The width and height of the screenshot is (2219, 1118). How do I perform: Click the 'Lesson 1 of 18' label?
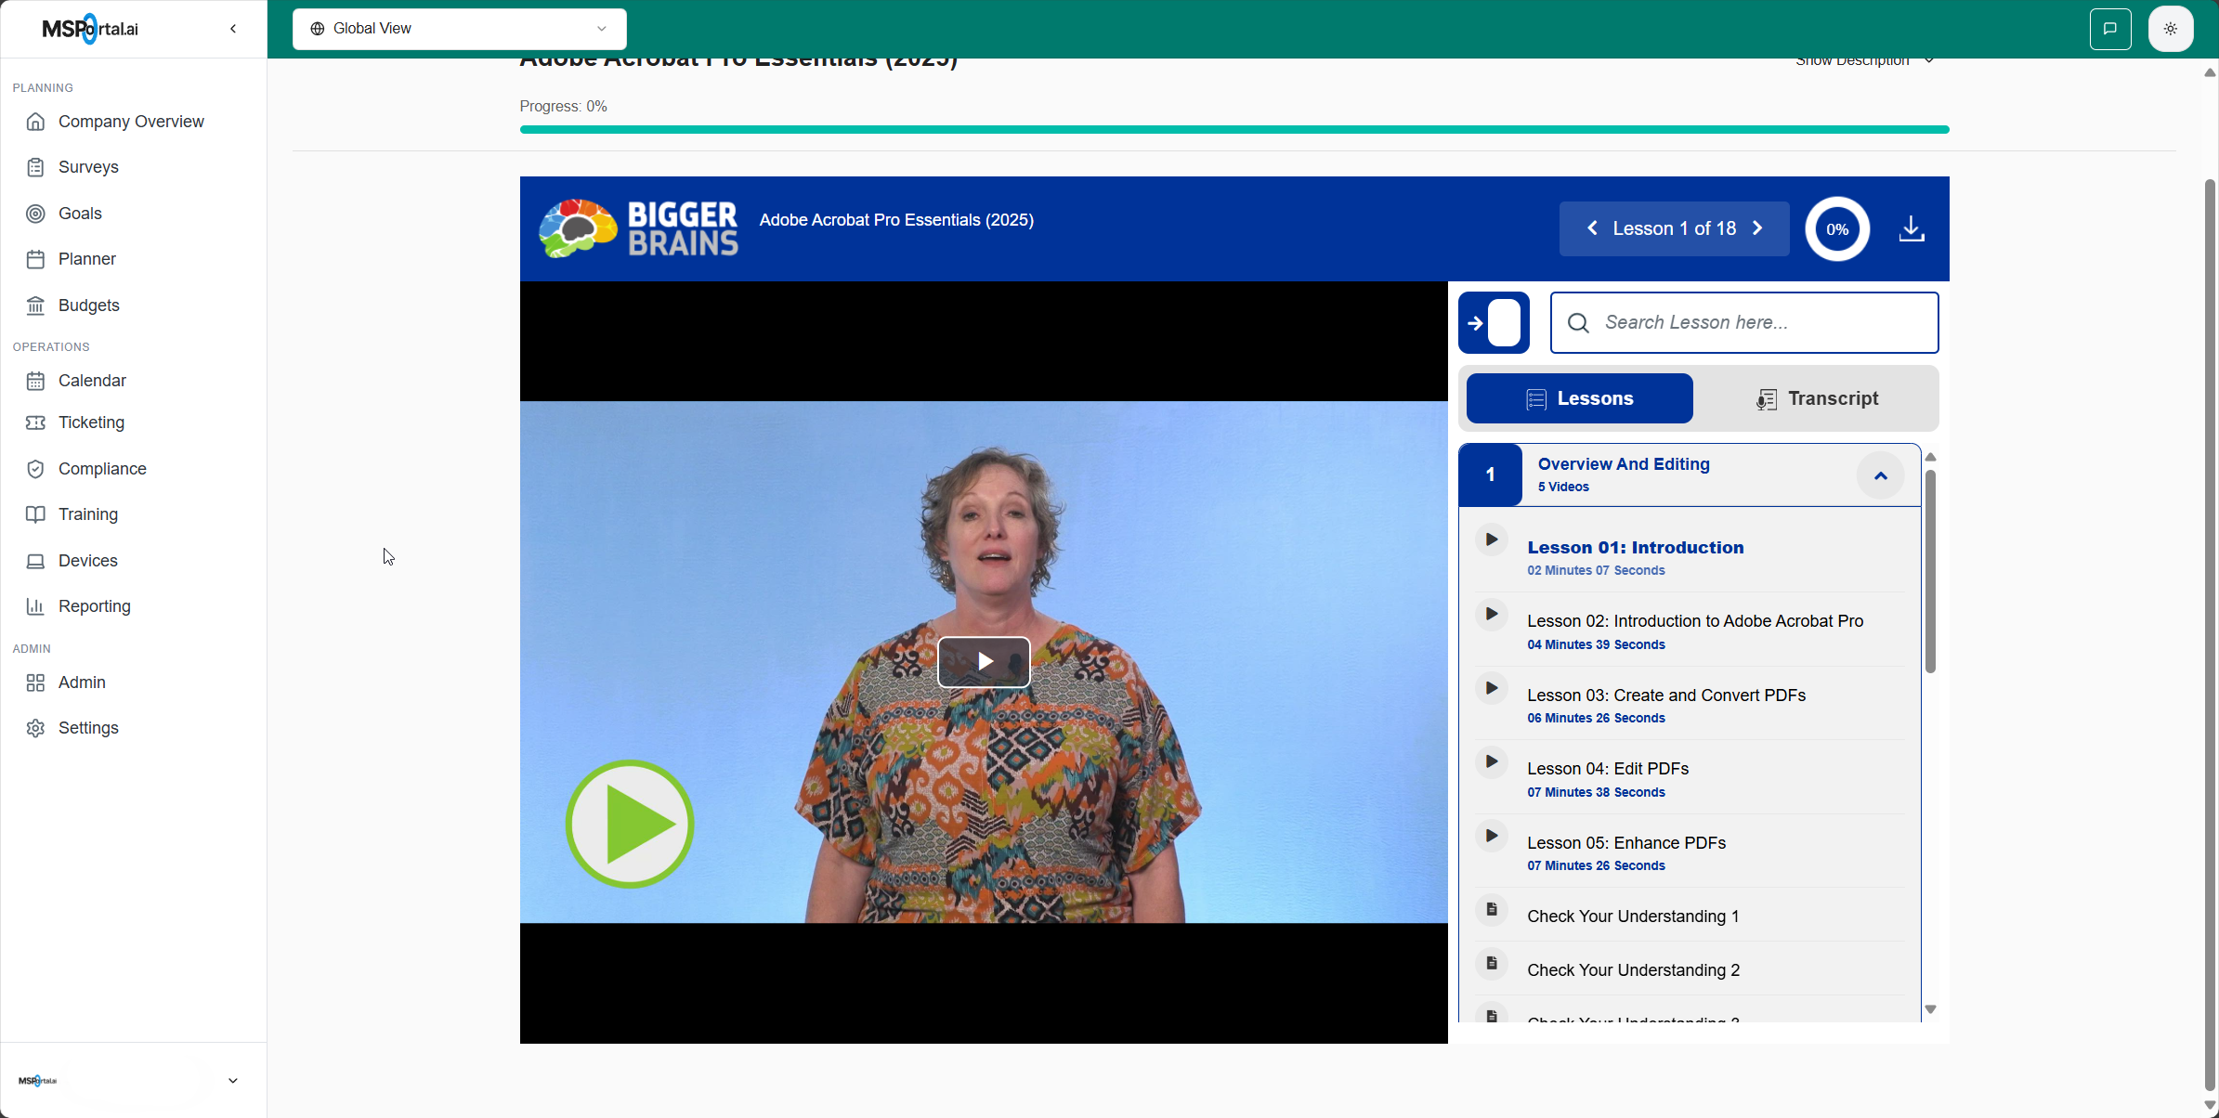[1675, 228]
